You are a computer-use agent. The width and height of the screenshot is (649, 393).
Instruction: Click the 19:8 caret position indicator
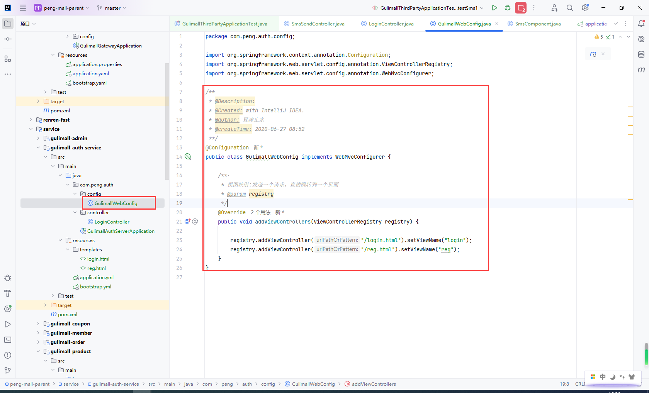pos(564,384)
